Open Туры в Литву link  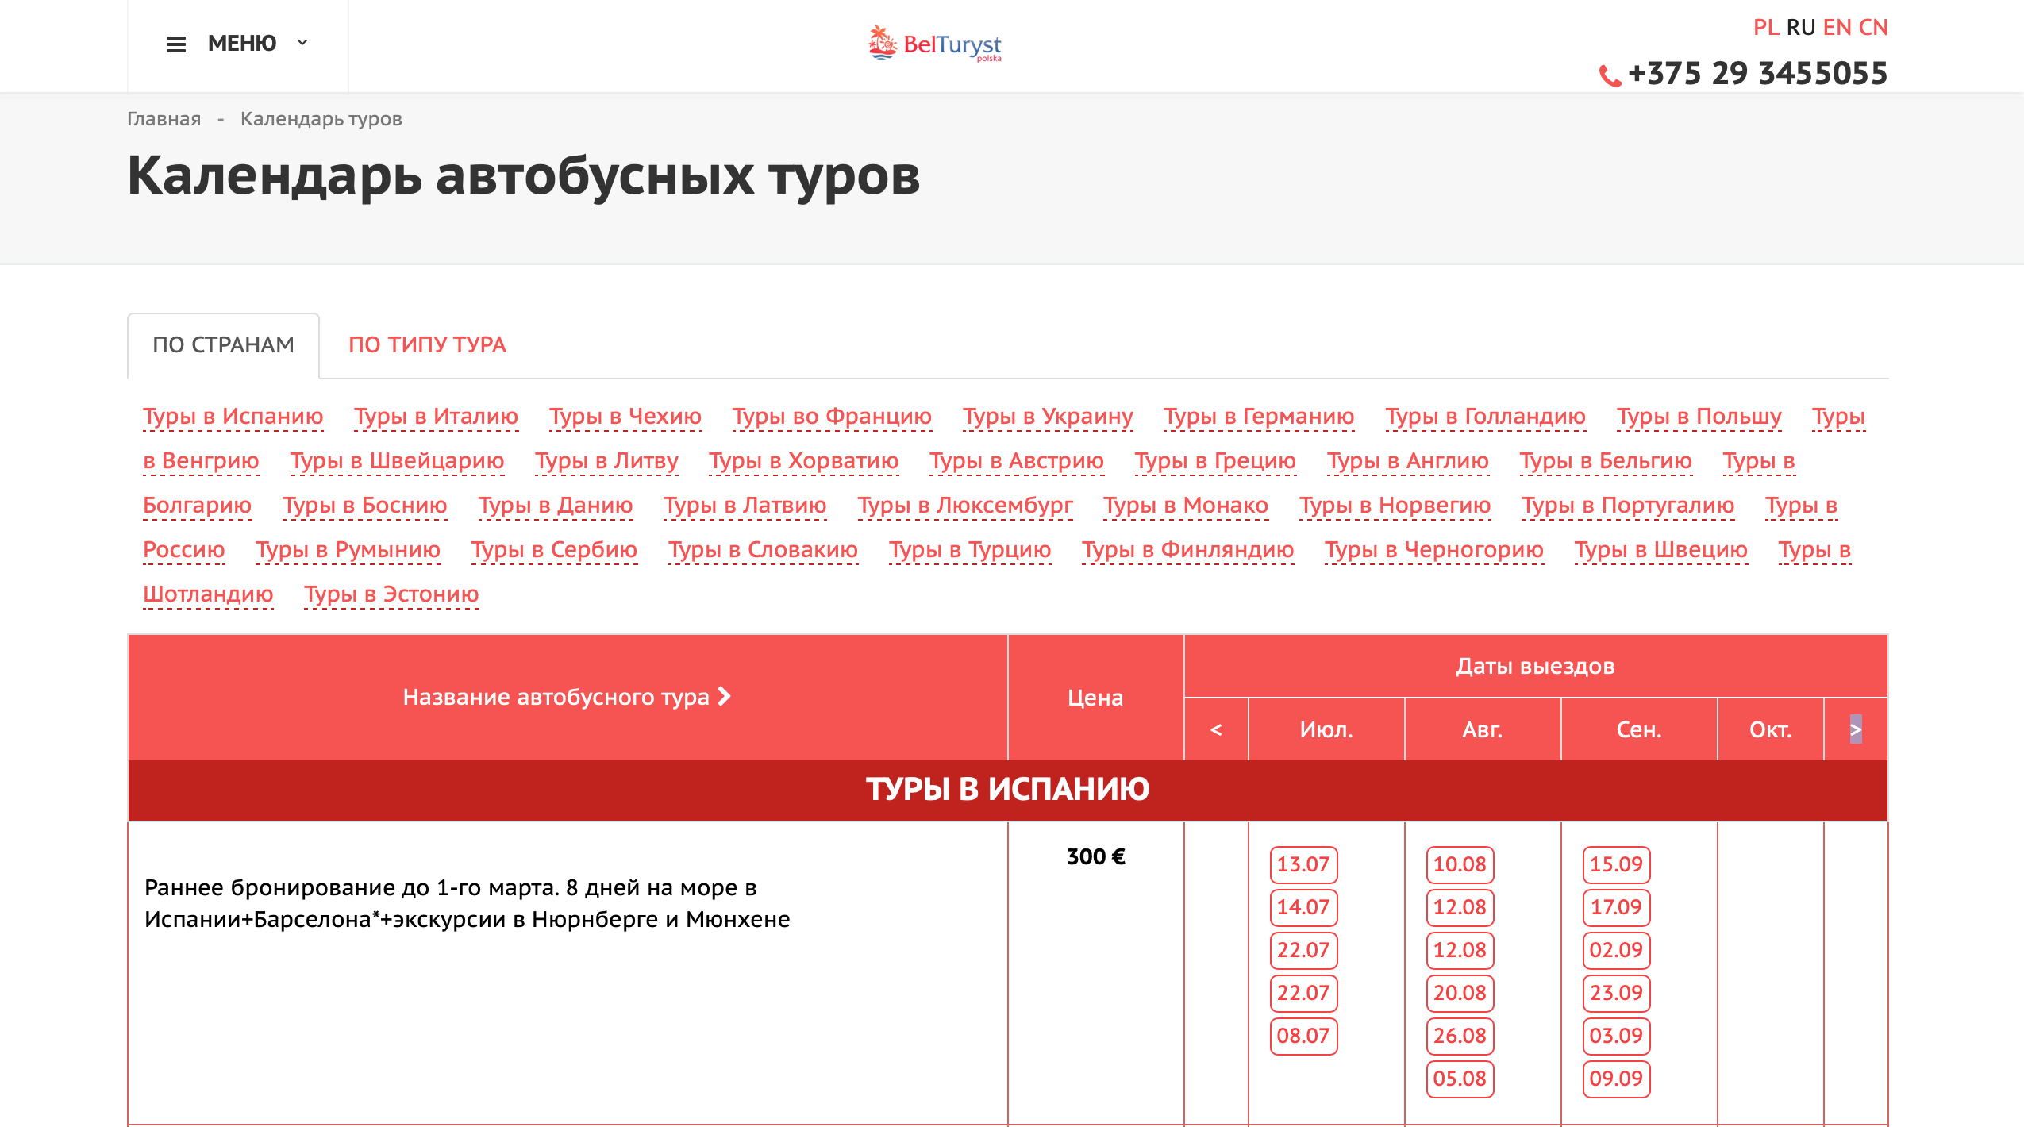(606, 460)
